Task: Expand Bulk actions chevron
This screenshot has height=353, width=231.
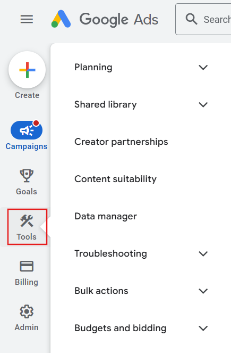Action: click(x=203, y=291)
